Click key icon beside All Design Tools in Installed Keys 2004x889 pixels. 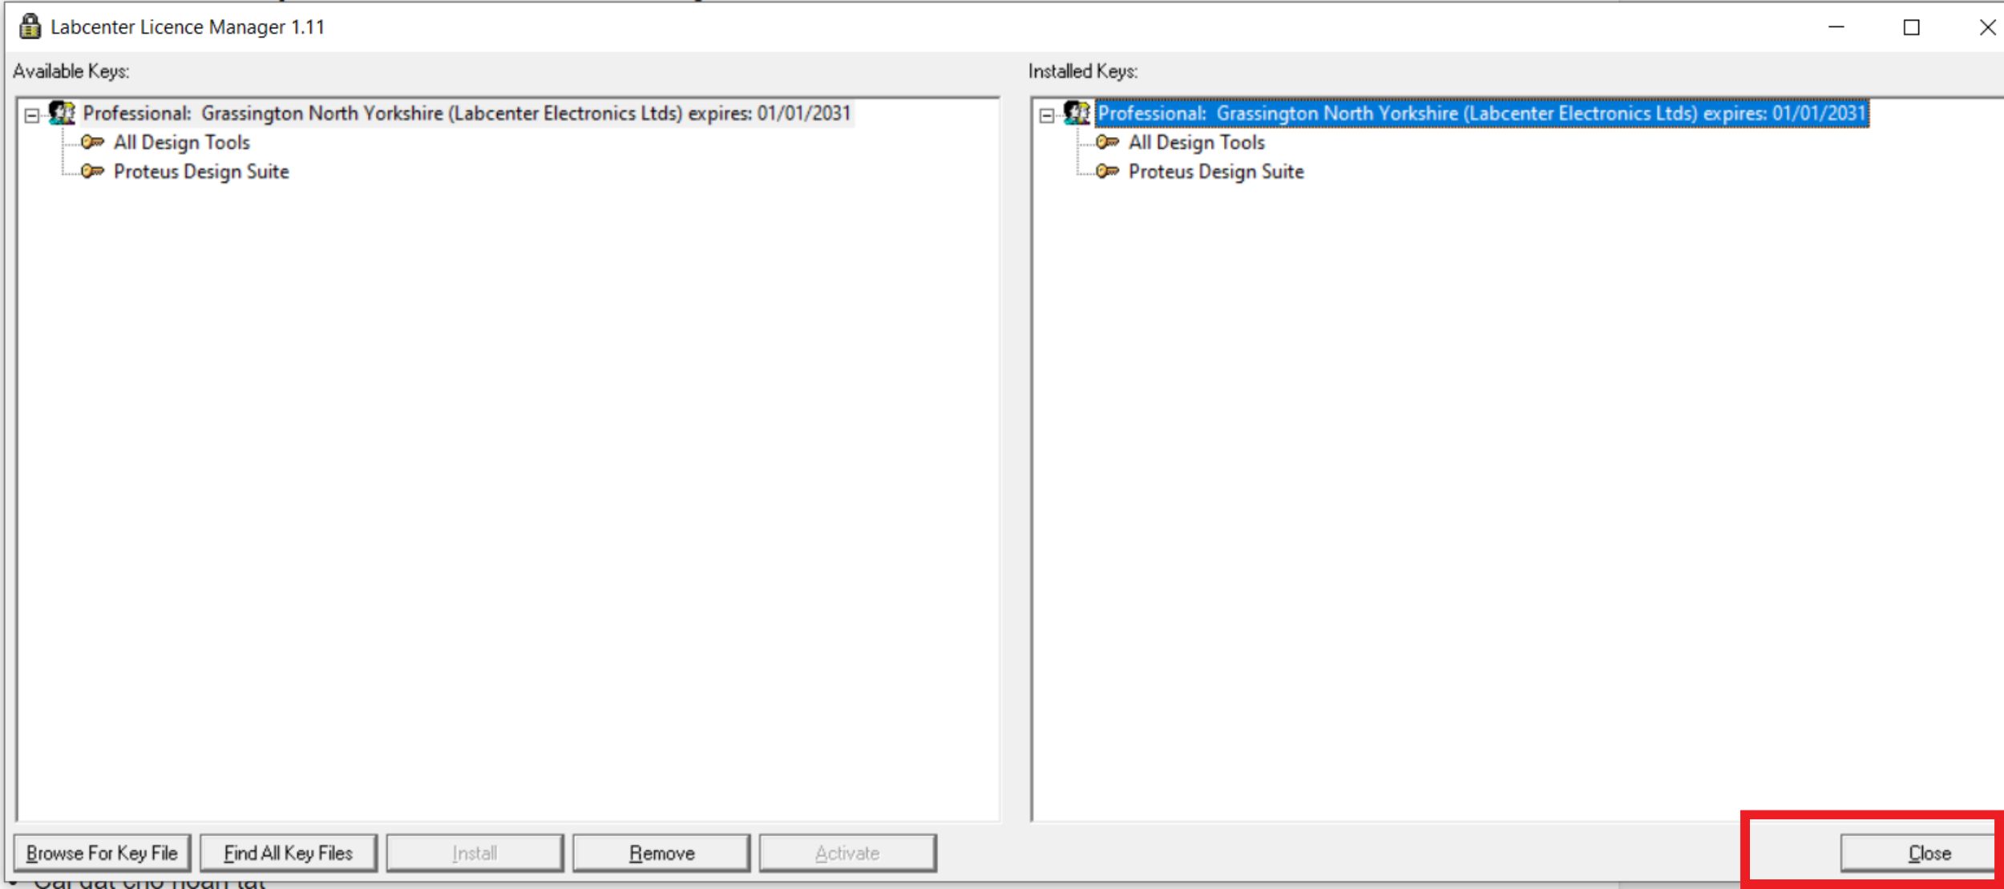(x=1108, y=143)
